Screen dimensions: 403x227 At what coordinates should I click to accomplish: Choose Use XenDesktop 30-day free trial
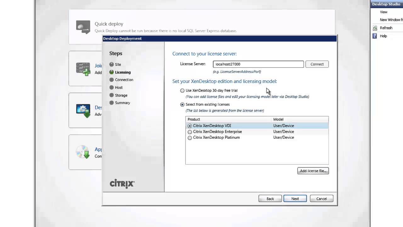(x=182, y=90)
